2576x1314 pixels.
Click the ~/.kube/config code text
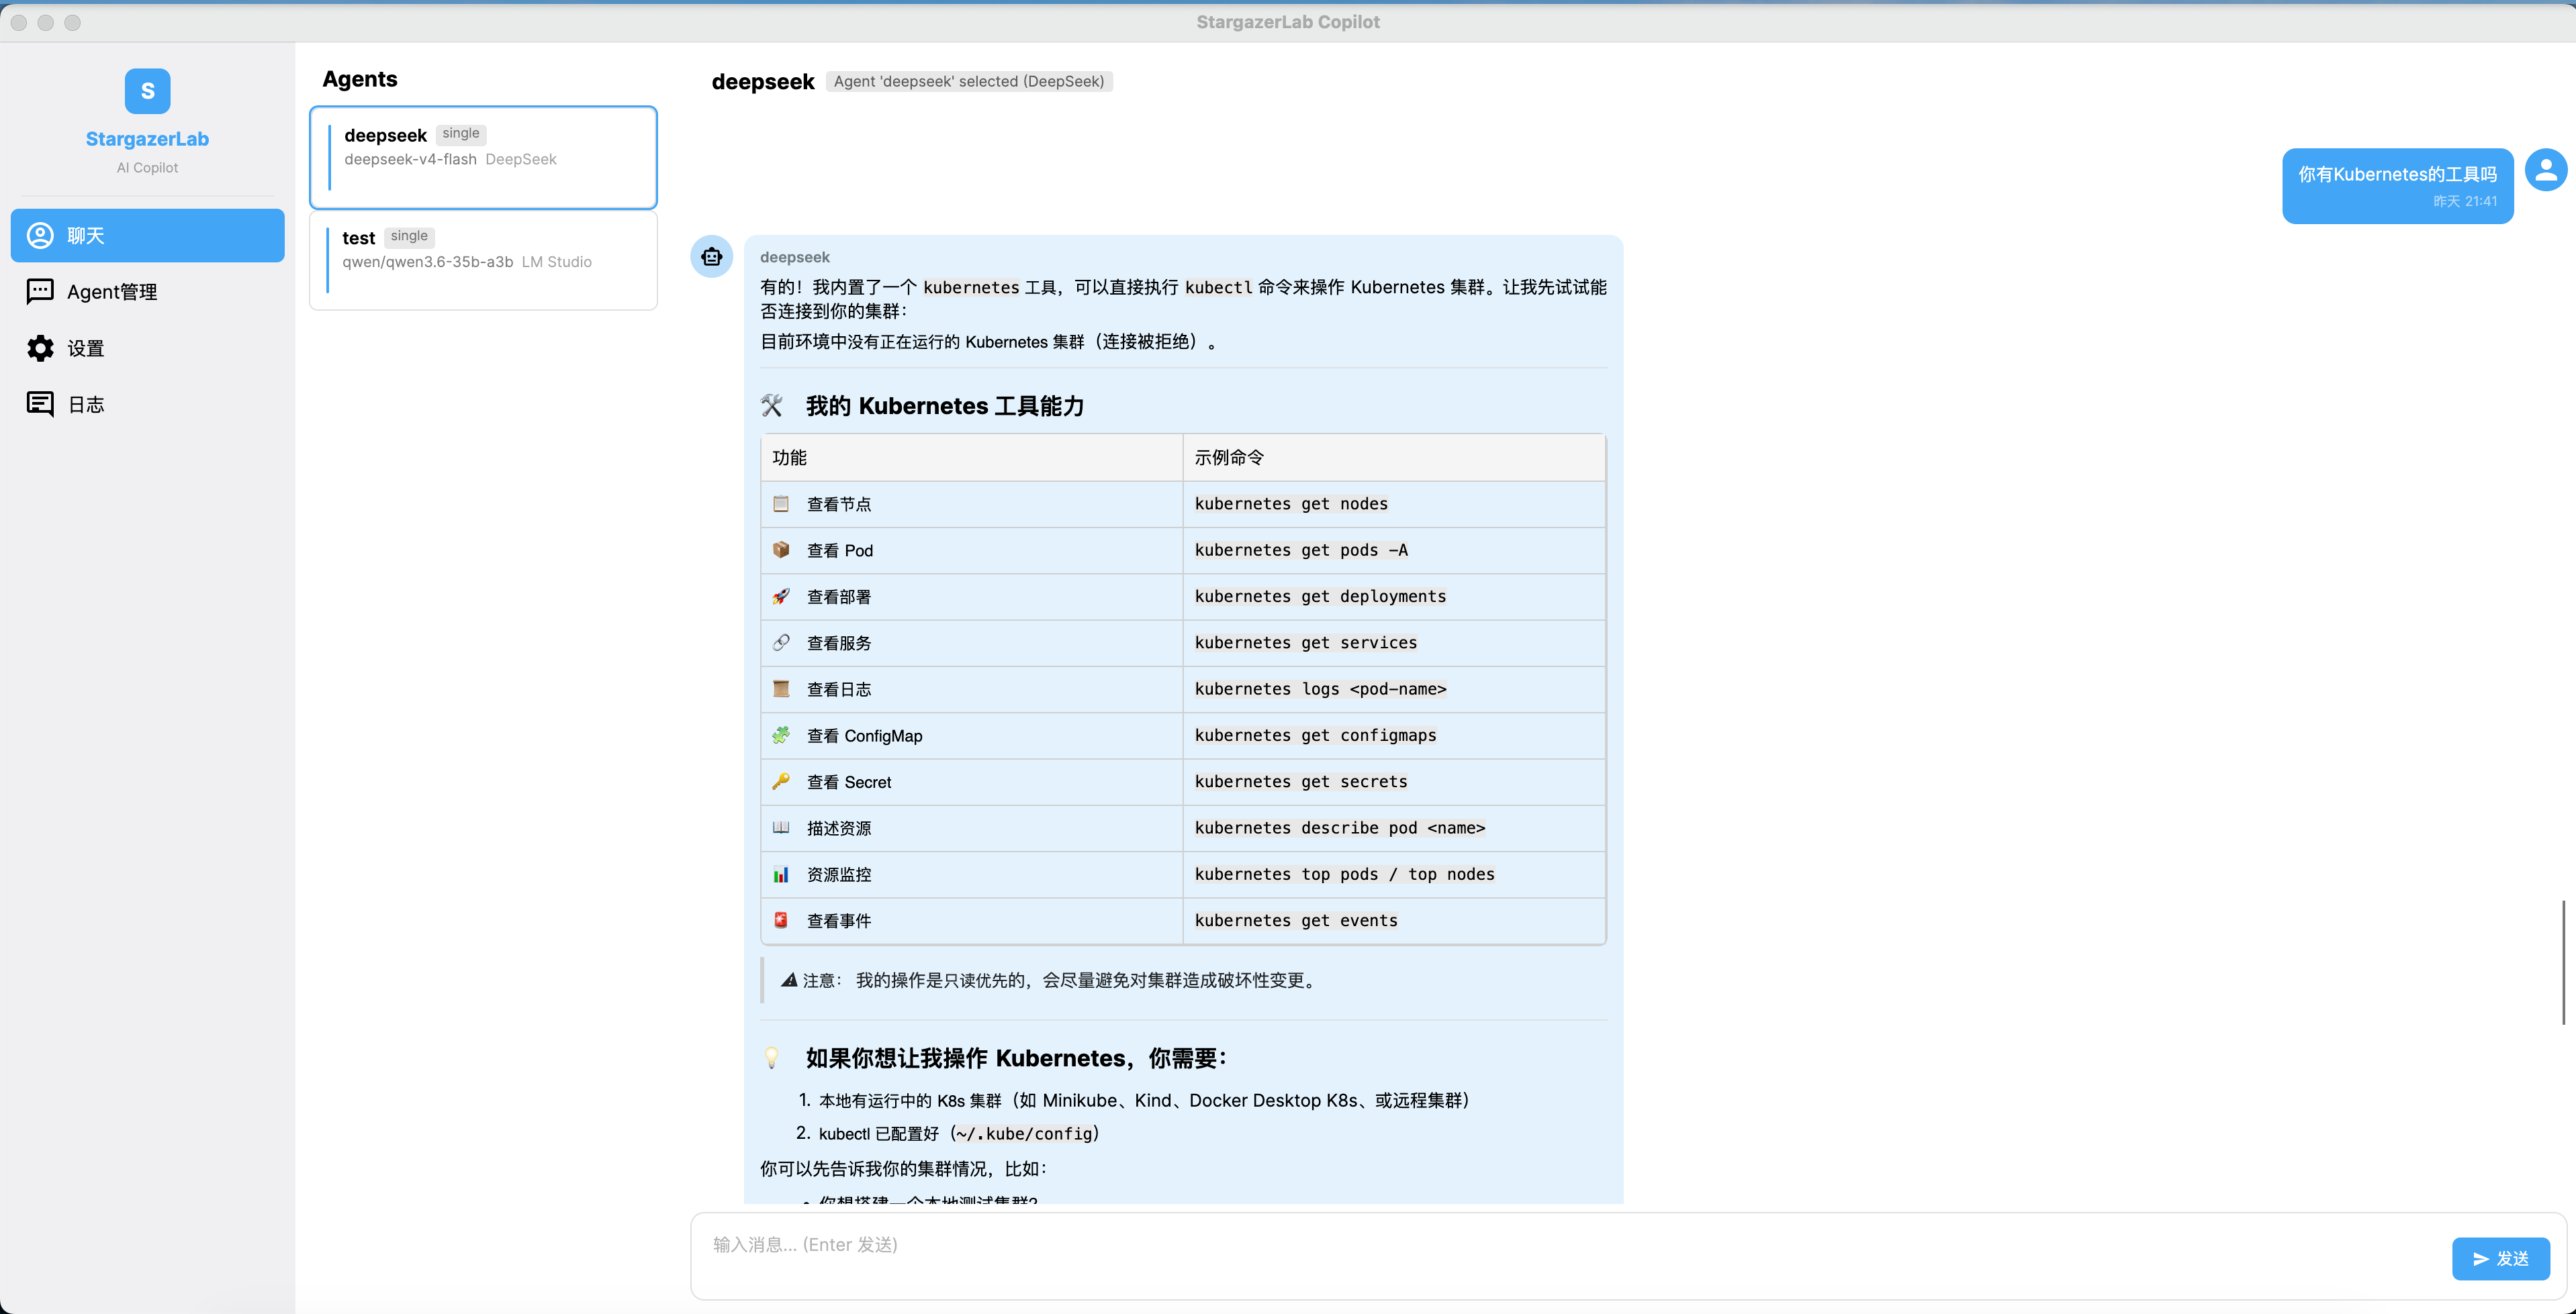(1025, 1134)
